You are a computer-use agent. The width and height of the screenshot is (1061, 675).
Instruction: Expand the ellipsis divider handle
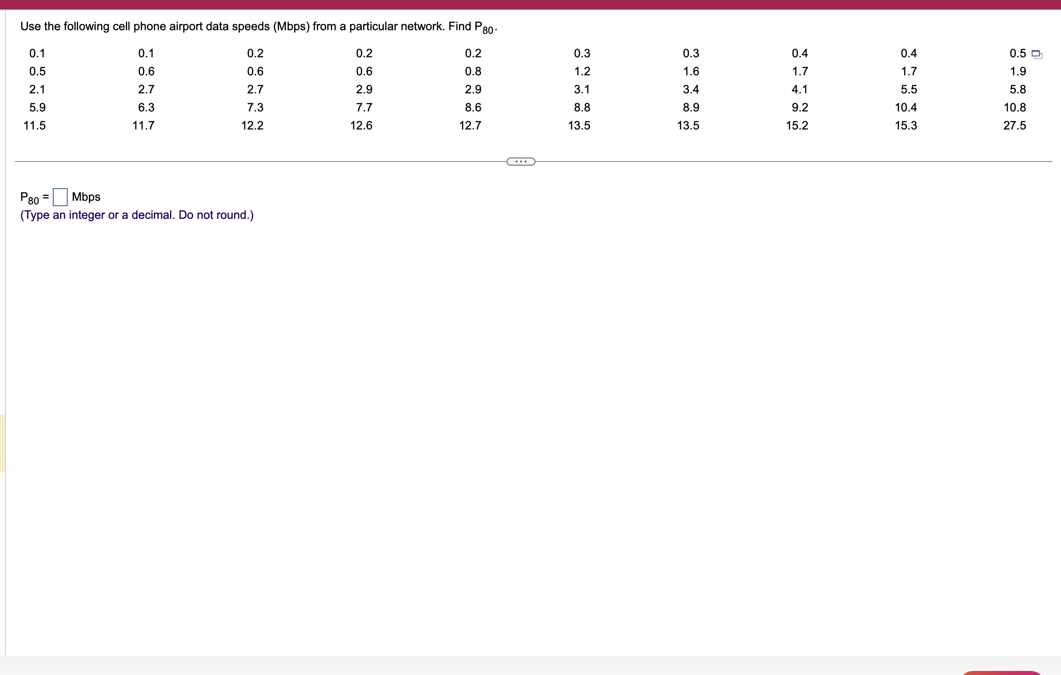(521, 162)
